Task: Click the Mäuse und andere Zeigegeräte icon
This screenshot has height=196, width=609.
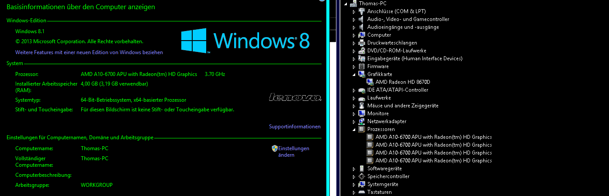Action: click(x=361, y=106)
